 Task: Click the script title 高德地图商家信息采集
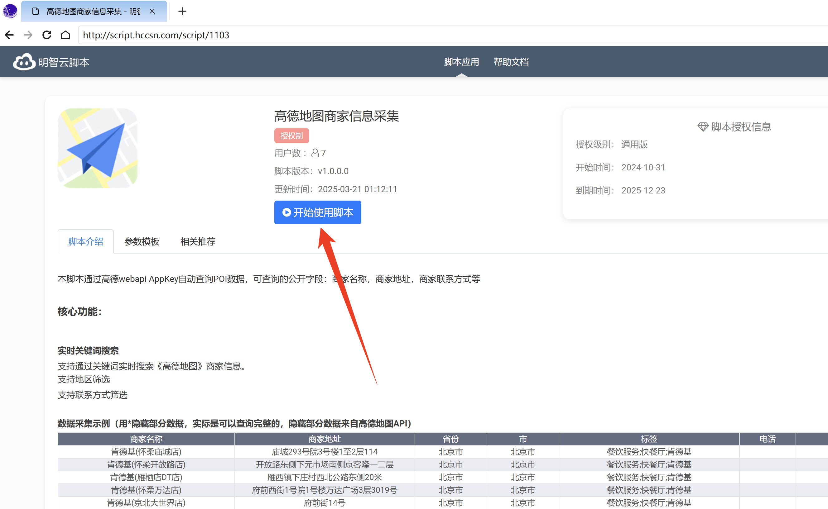(336, 116)
